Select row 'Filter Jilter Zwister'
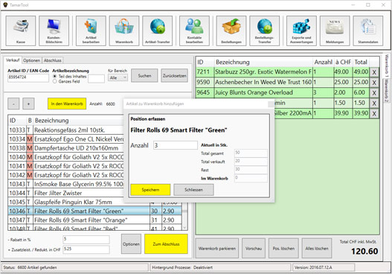 click(x=66, y=193)
